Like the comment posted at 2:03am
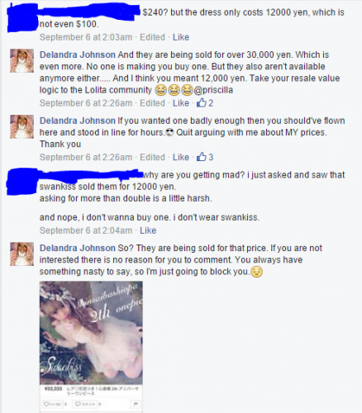 pyautogui.click(x=181, y=37)
